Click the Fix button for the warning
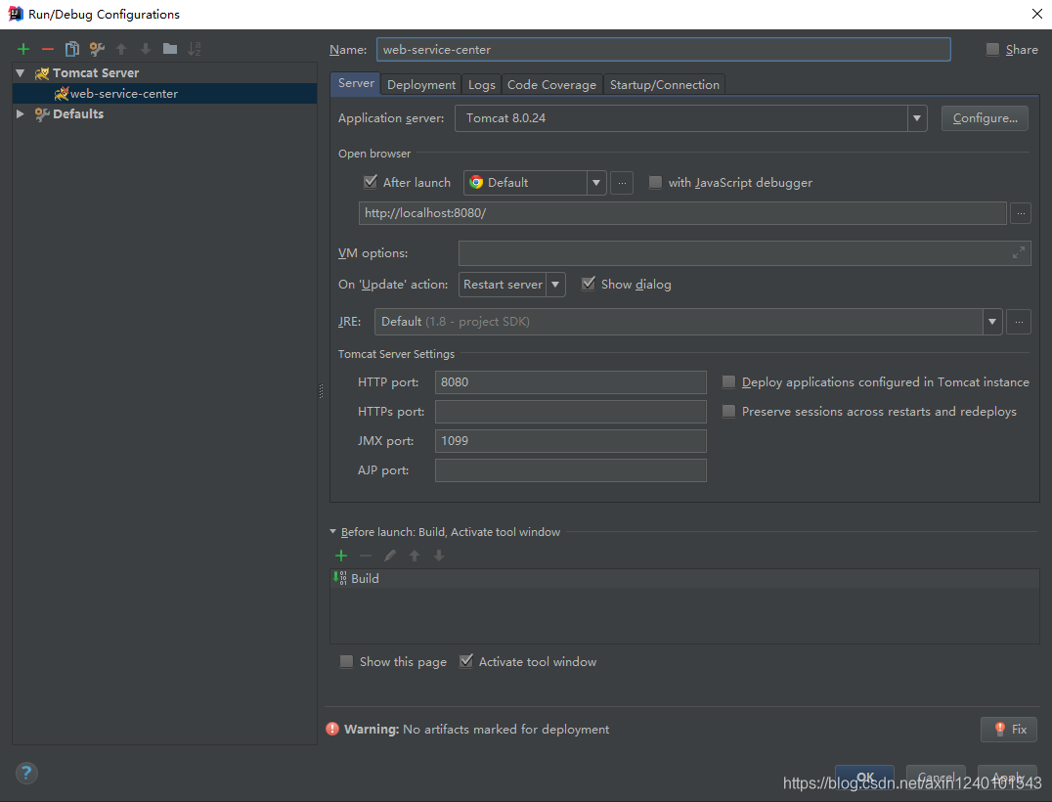 (x=1009, y=730)
